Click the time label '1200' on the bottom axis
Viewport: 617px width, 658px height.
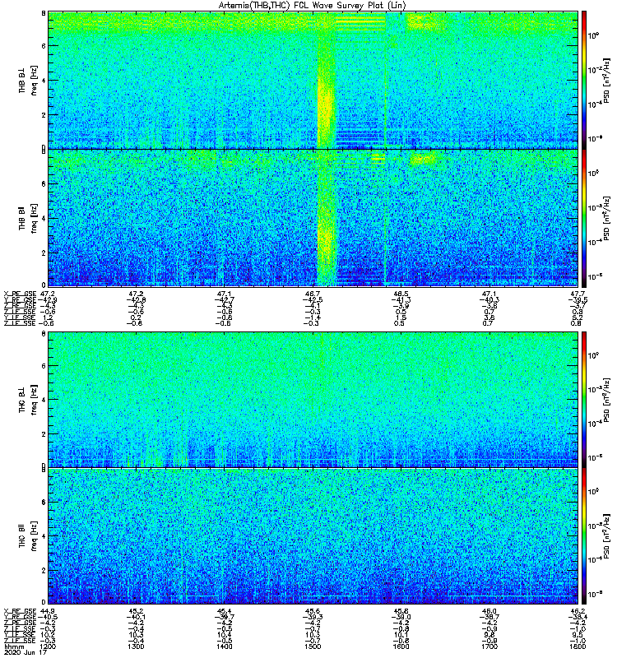[47, 646]
